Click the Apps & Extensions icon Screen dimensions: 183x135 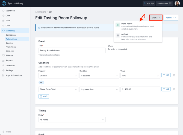3,76
